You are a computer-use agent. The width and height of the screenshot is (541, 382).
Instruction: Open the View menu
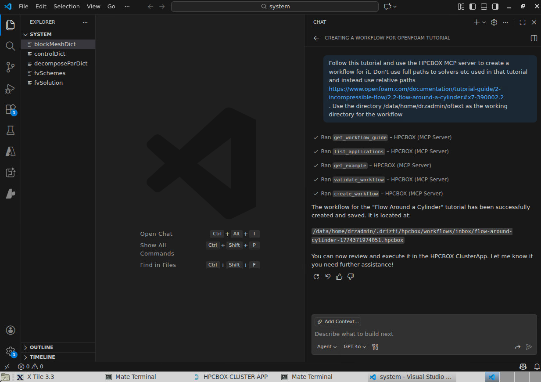point(93,7)
